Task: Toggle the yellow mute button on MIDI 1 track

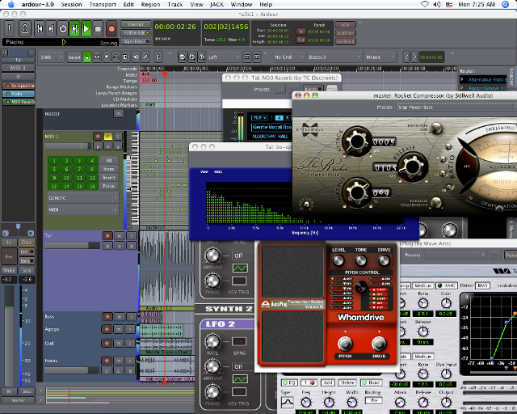Action: click(x=107, y=136)
